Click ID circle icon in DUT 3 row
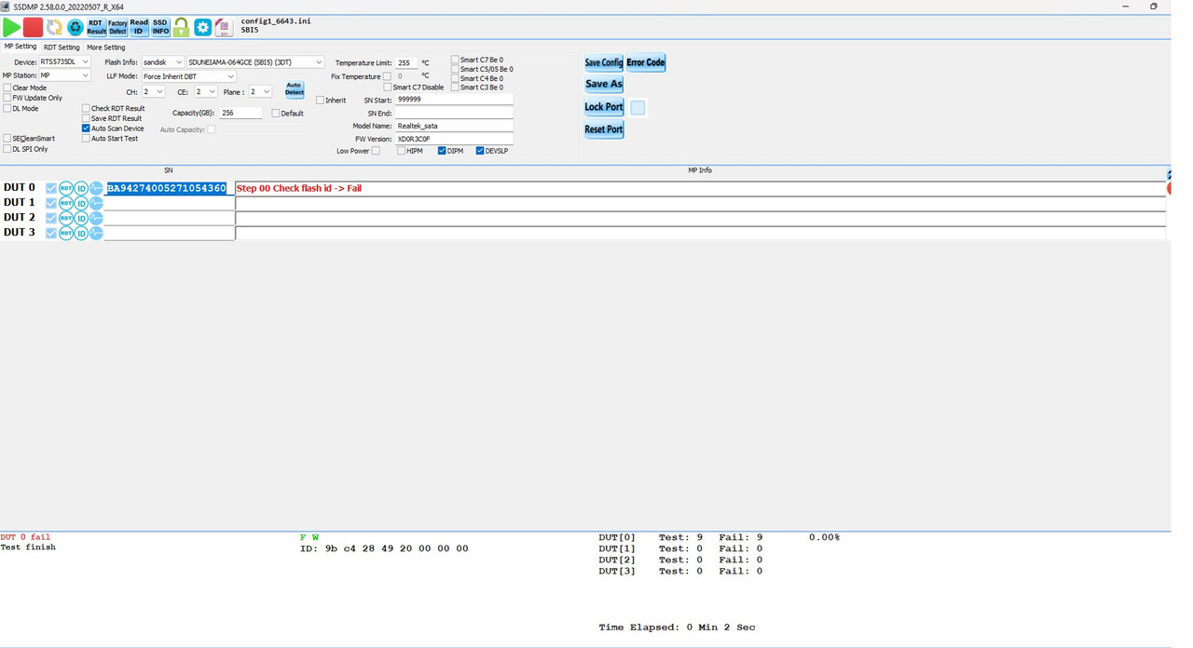Screen dimensions: 1193x648 click(81, 233)
